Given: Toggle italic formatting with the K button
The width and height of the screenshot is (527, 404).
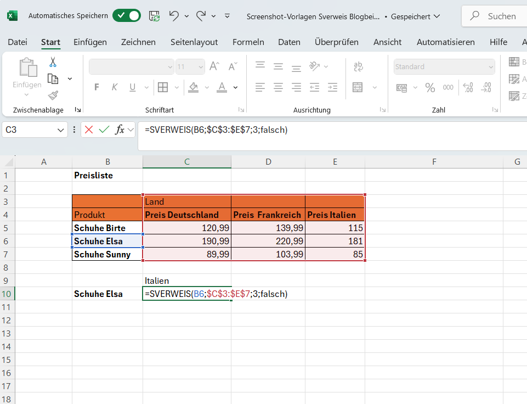Looking at the screenshot, I should [115, 87].
